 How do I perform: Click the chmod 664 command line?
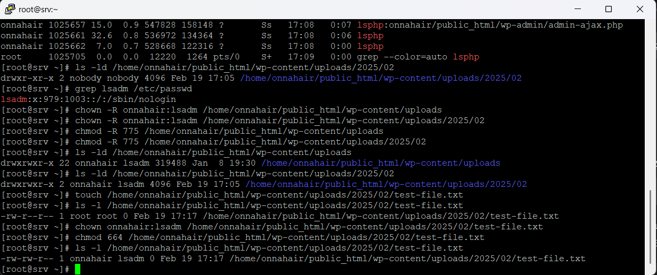(x=279, y=237)
